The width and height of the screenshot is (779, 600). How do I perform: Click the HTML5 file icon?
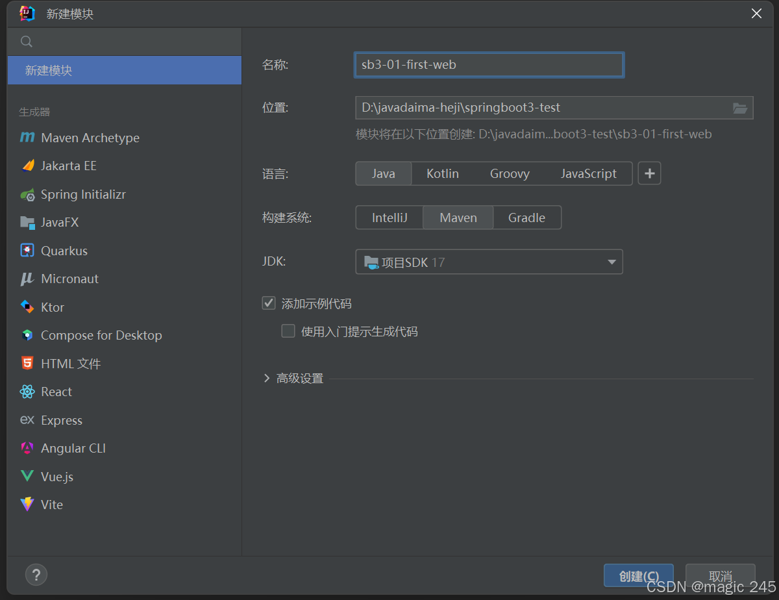click(27, 364)
